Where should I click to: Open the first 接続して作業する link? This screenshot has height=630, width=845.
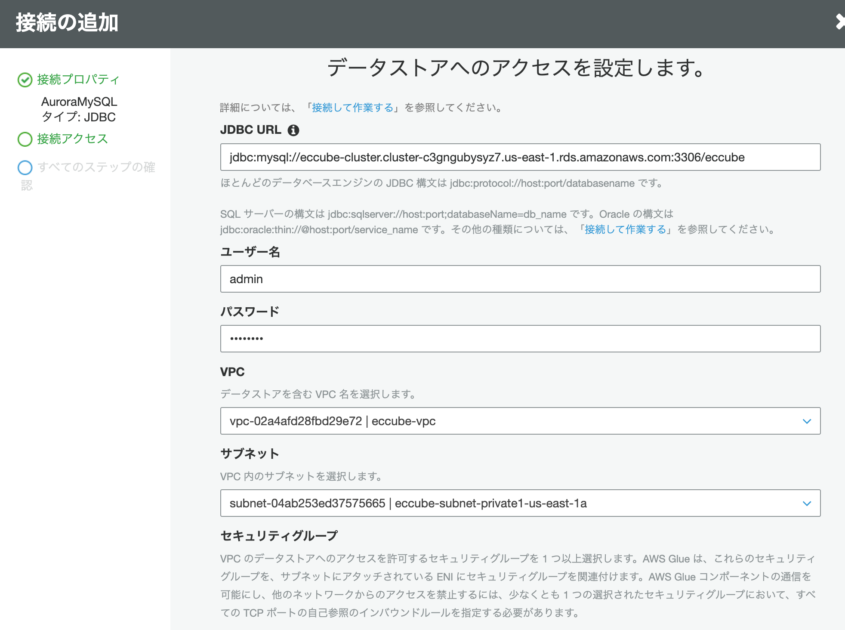[352, 107]
